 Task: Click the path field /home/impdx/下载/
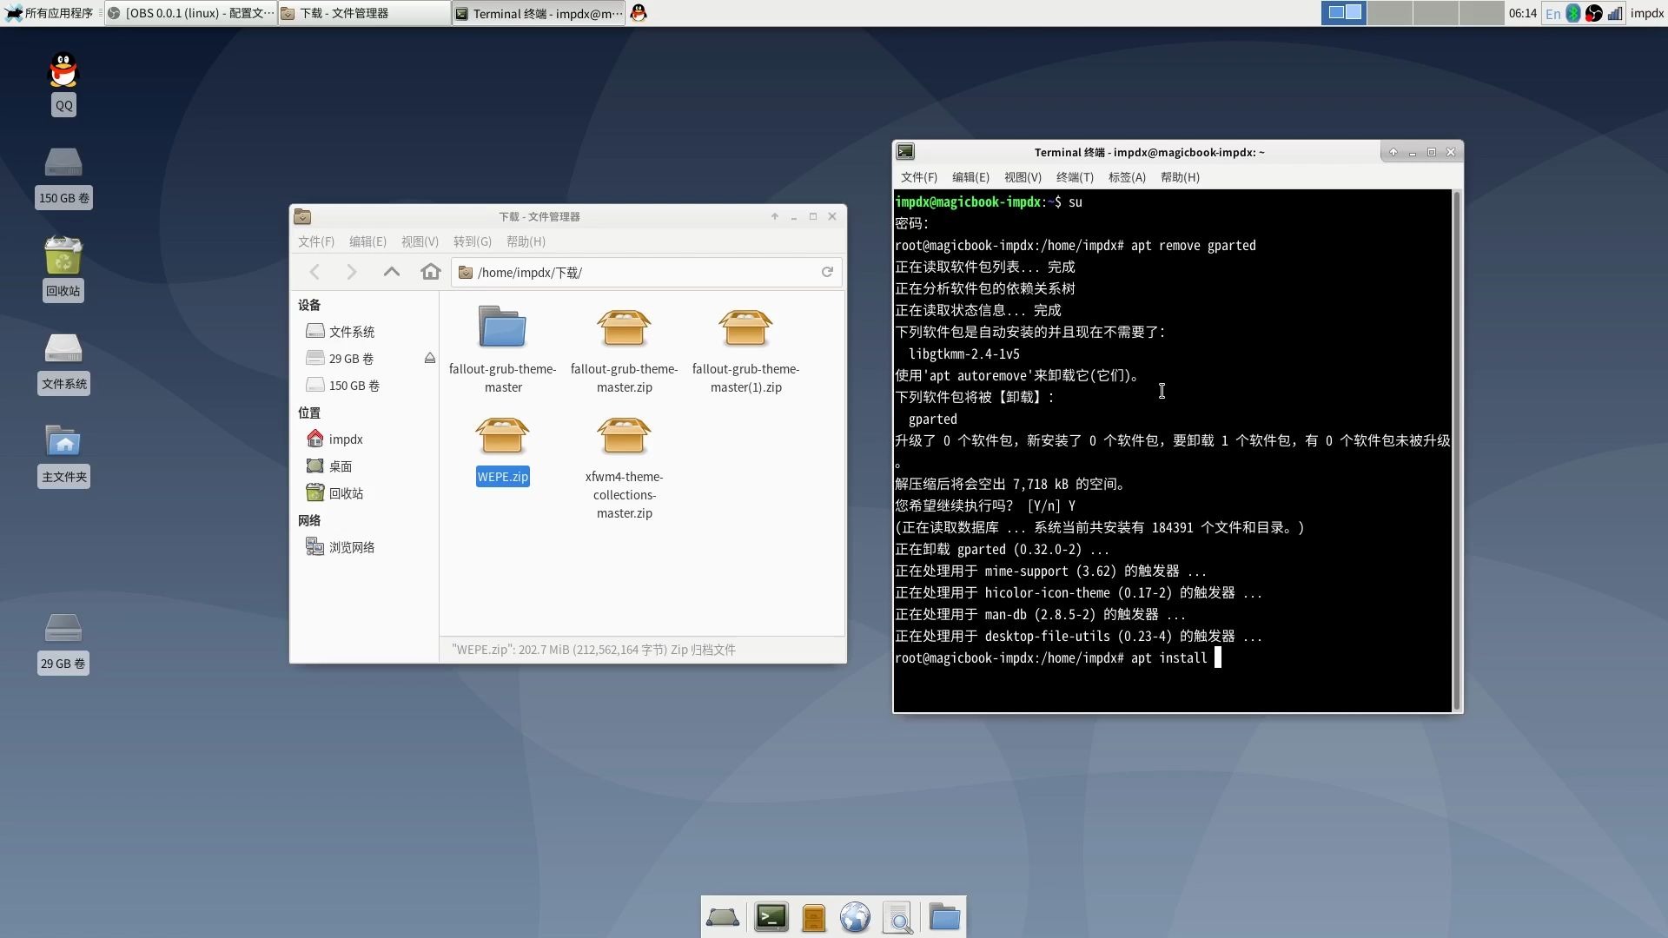pos(643,273)
